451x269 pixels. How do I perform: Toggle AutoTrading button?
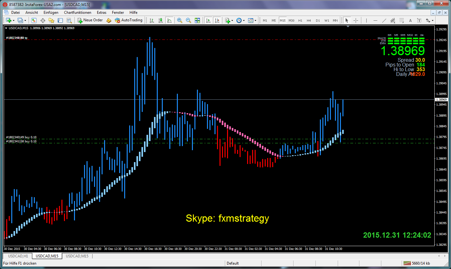[129, 20]
